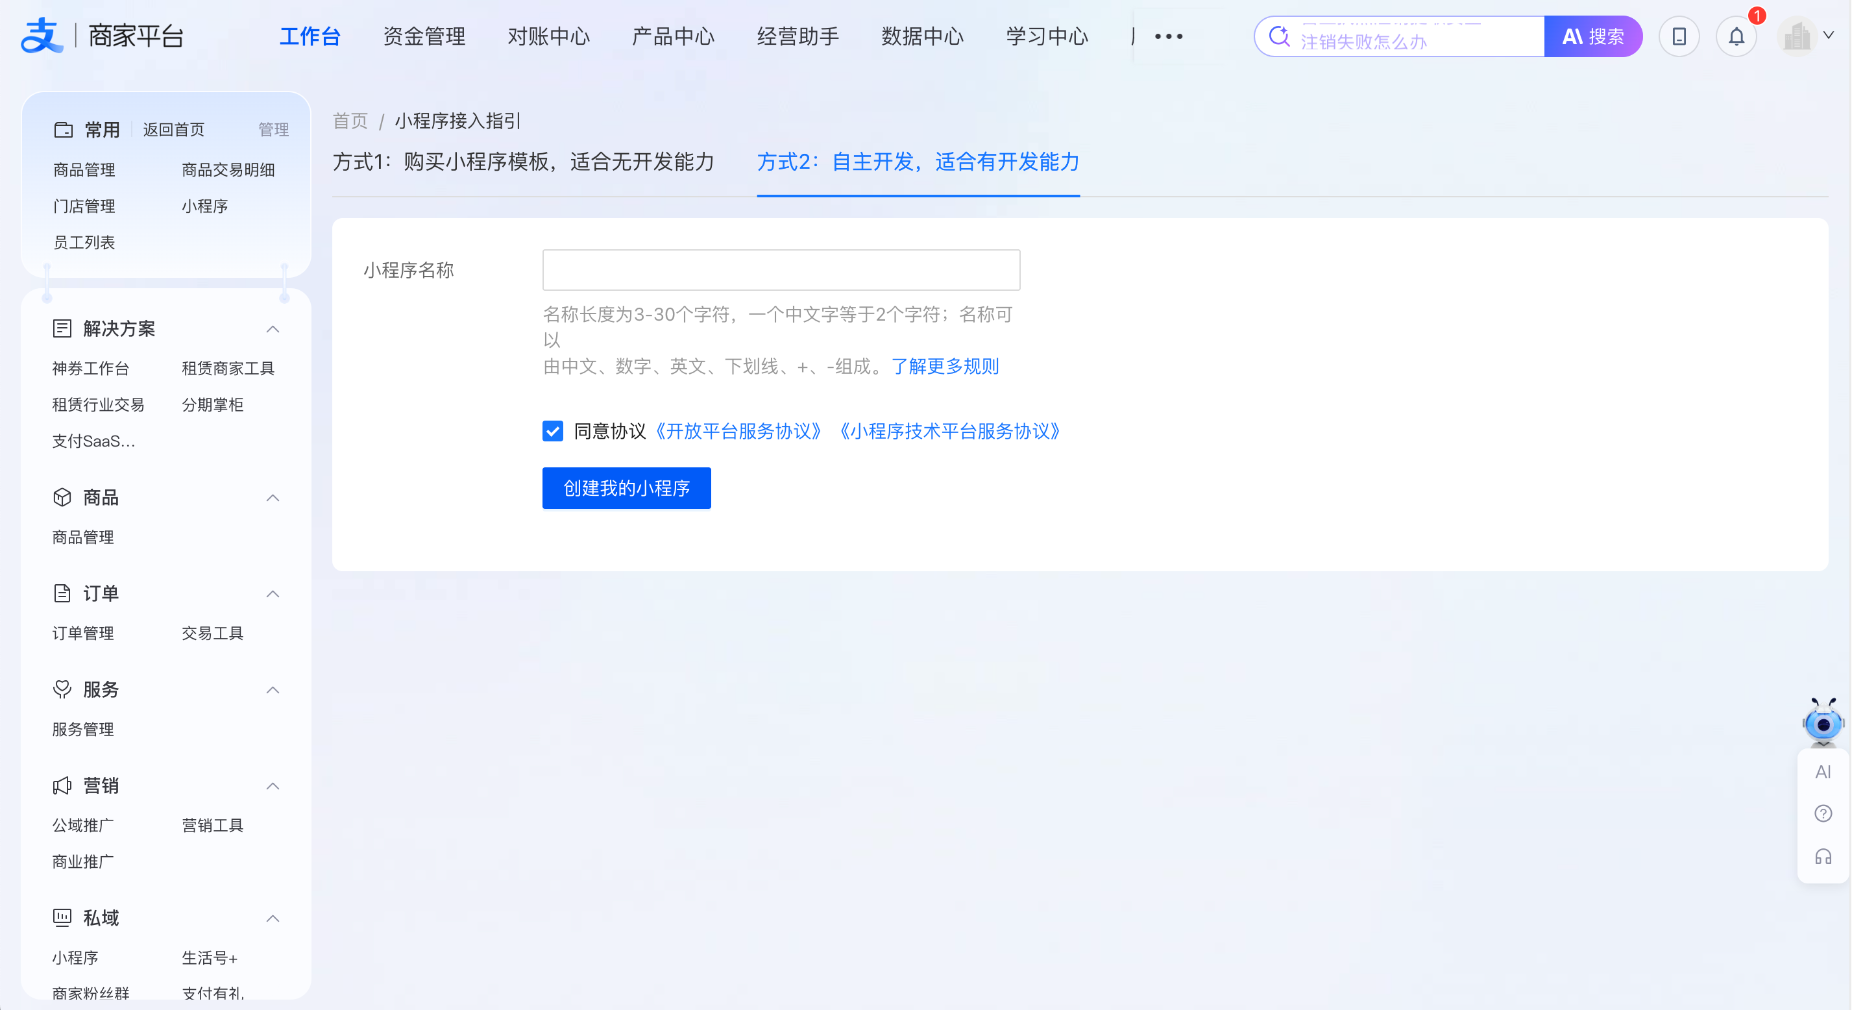This screenshot has height=1010, width=1852.
Task: Click the Alipay logo icon
Action: click(41, 35)
